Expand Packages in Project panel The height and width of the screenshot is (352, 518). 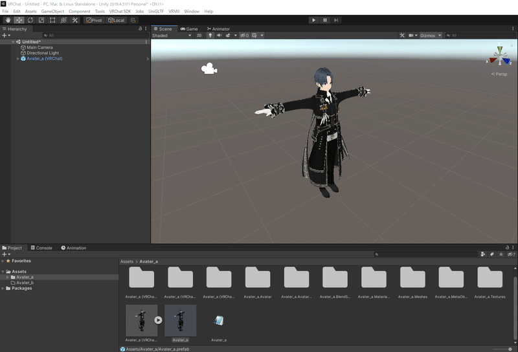[x=3, y=289]
